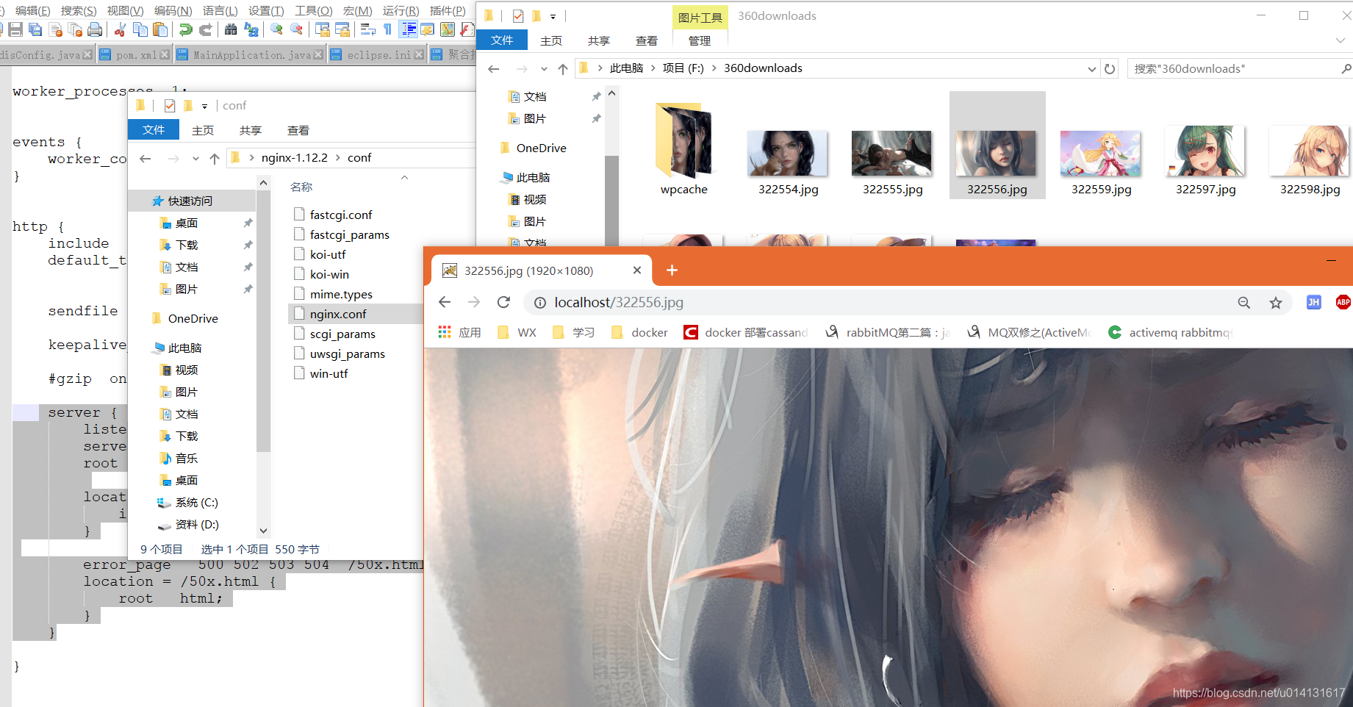Viewport: 1353px width, 707px height.
Task: Expand the ribbon chevron in 360downloads window
Action: coord(1341,40)
